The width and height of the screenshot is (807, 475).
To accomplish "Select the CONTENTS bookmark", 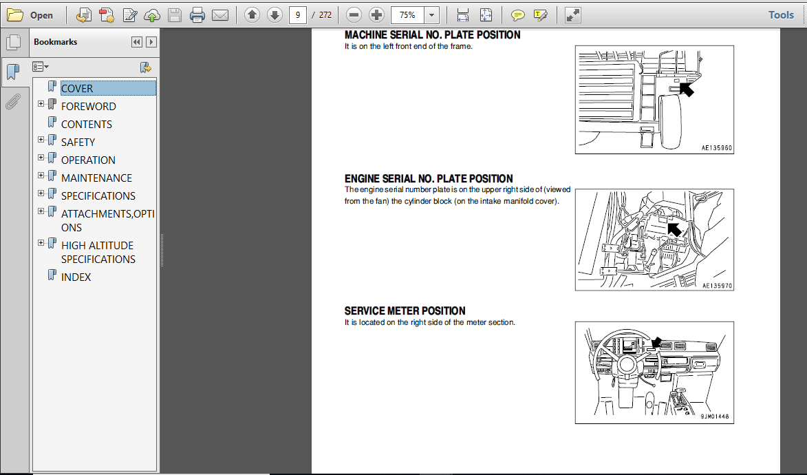I will tap(87, 125).
